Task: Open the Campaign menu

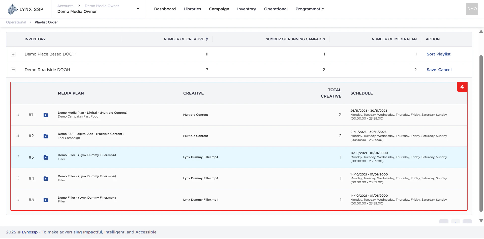Action: (219, 9)
